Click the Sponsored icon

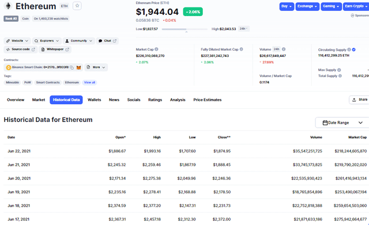(352, 16)
